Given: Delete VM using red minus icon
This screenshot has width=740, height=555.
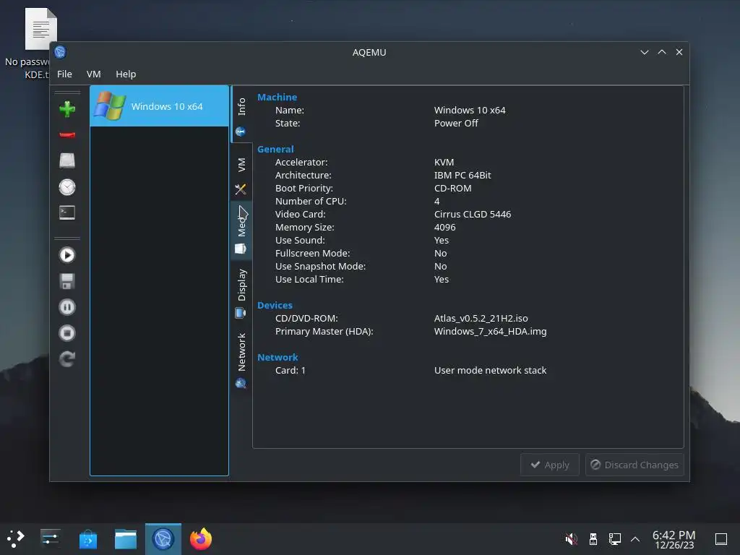Looking at the screenshot, I should pyautogui.click(x=67, y=135).
